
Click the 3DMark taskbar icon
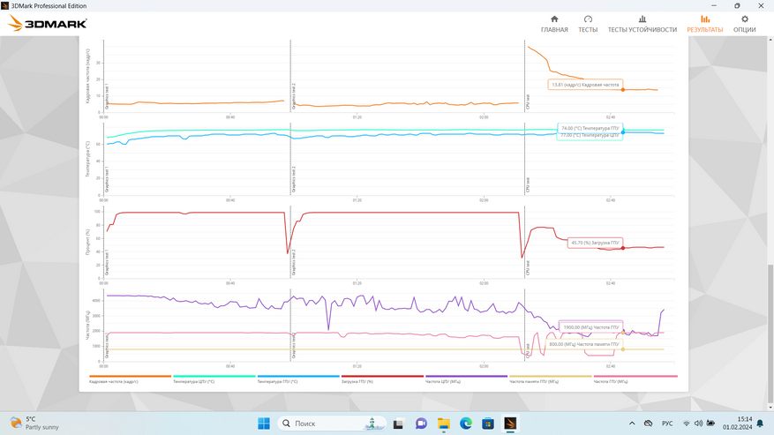[510, 424]
